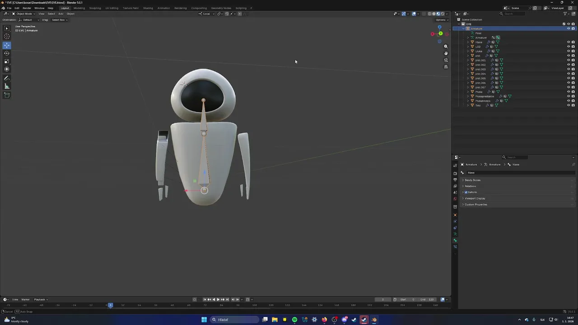Screen dimensions: 578x325
Task: Select the Add Cube tool
Action: [x=7, y=95]
